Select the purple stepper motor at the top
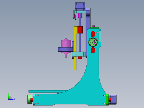Screen dimensions: 144x108 point(80,6)
